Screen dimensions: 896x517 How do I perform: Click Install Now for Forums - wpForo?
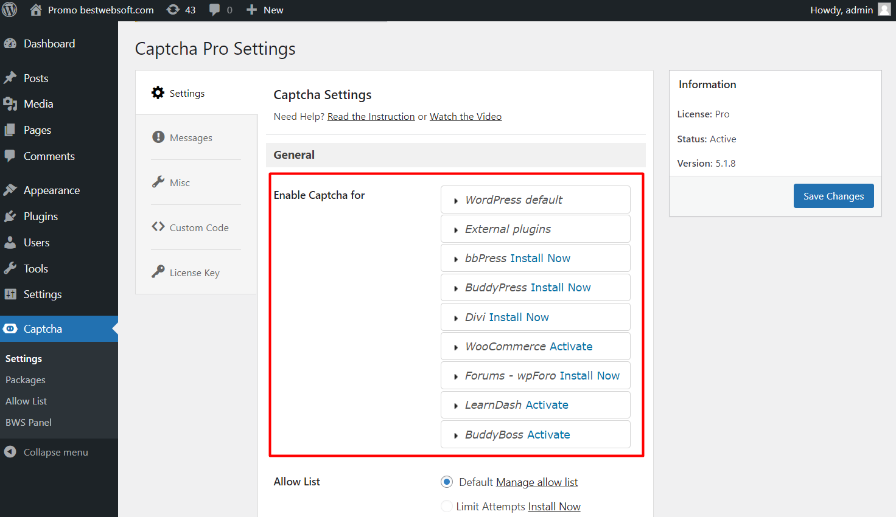(590, 375)
